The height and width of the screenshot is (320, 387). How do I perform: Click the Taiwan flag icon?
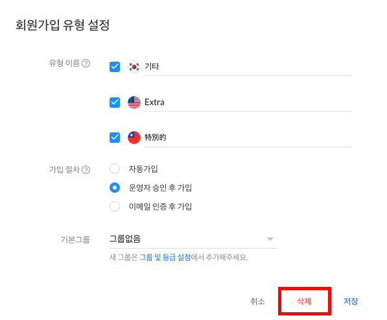[x=134, y=138]
